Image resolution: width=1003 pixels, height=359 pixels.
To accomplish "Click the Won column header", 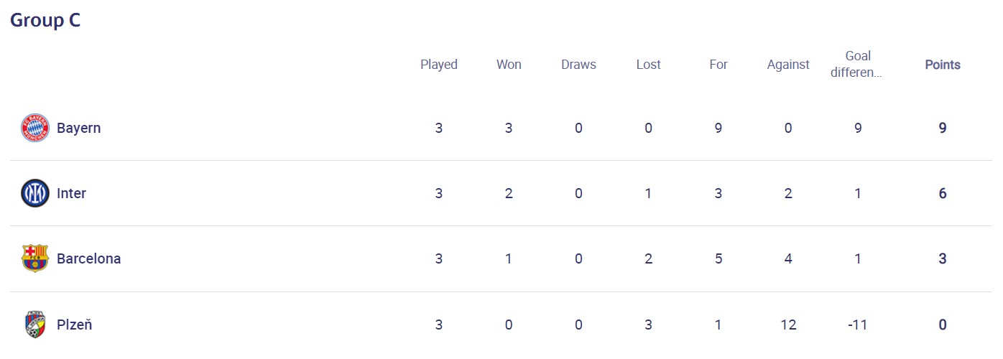I will tap(509, 65).
